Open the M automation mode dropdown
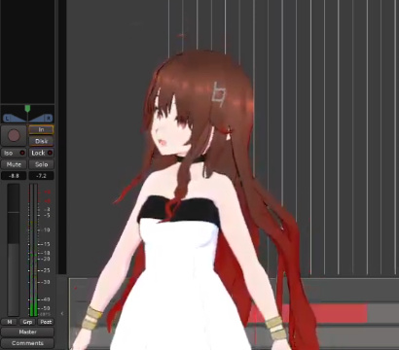This screenshot has height=350, width=399. pos(9,322)
